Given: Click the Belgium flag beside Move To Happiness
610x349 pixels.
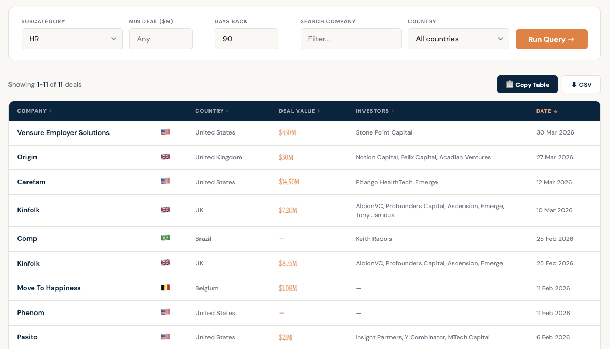Looking at the screenshot, I should point(165,287).
